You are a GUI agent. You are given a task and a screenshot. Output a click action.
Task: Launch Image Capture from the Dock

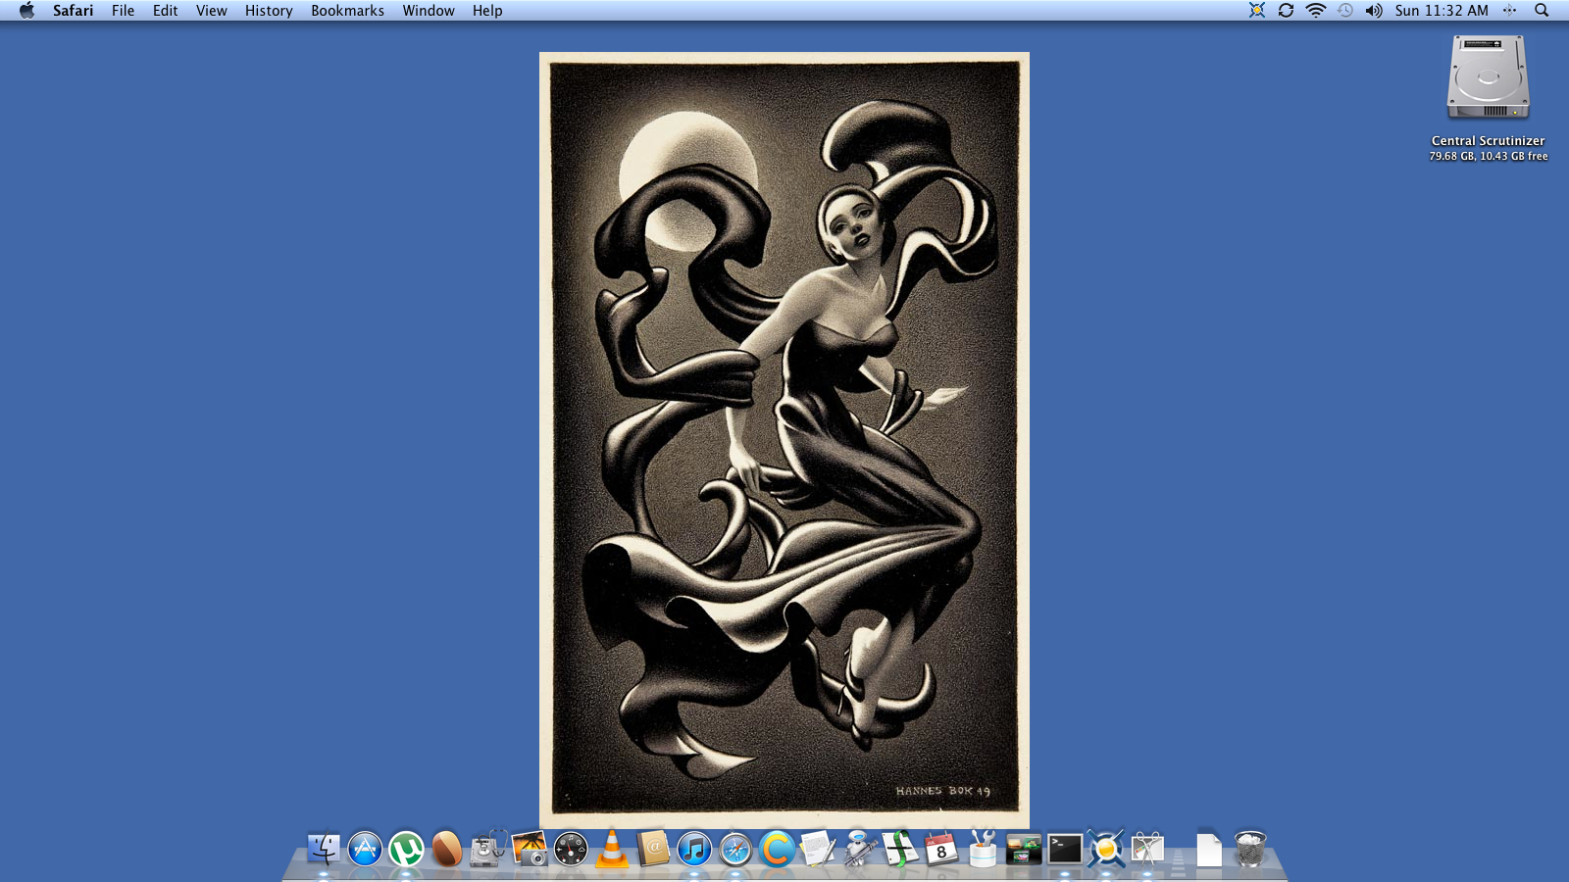pyautogui.click(x=530, y=849)
